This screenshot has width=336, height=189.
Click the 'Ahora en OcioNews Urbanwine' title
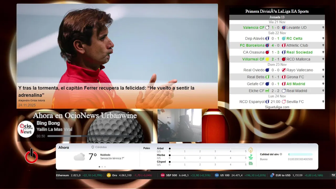[x=85, y=115]
